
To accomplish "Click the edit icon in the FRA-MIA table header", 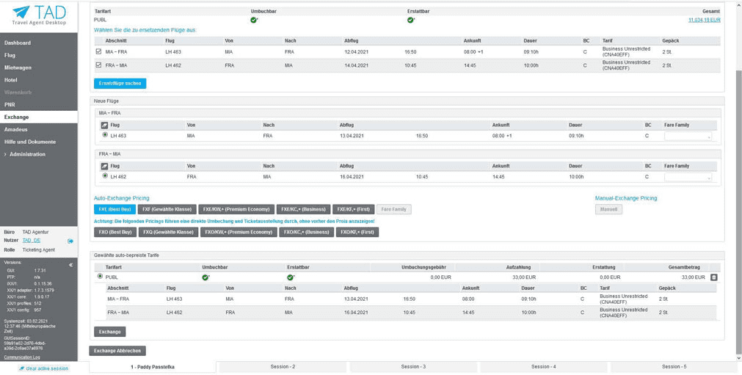I will click(105, 167).
